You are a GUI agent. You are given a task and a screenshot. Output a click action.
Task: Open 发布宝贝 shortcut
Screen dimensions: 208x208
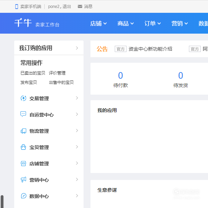(x=29, y=83)
